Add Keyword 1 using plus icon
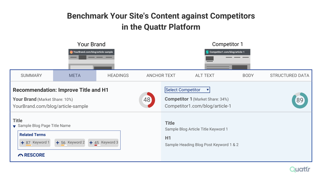Image resolution: width=322 pixels, height=181 pixels. [x=22, y=143]
